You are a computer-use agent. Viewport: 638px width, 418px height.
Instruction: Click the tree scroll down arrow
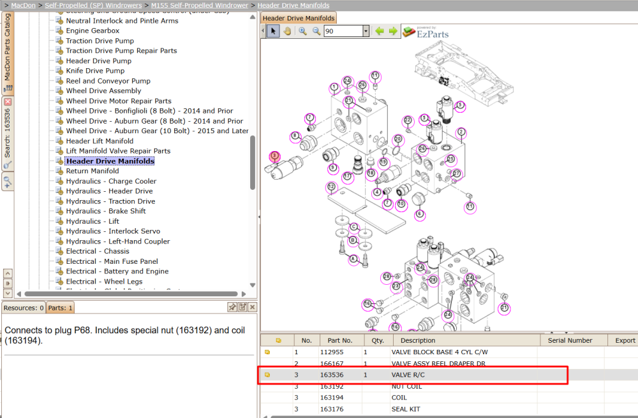253,285
